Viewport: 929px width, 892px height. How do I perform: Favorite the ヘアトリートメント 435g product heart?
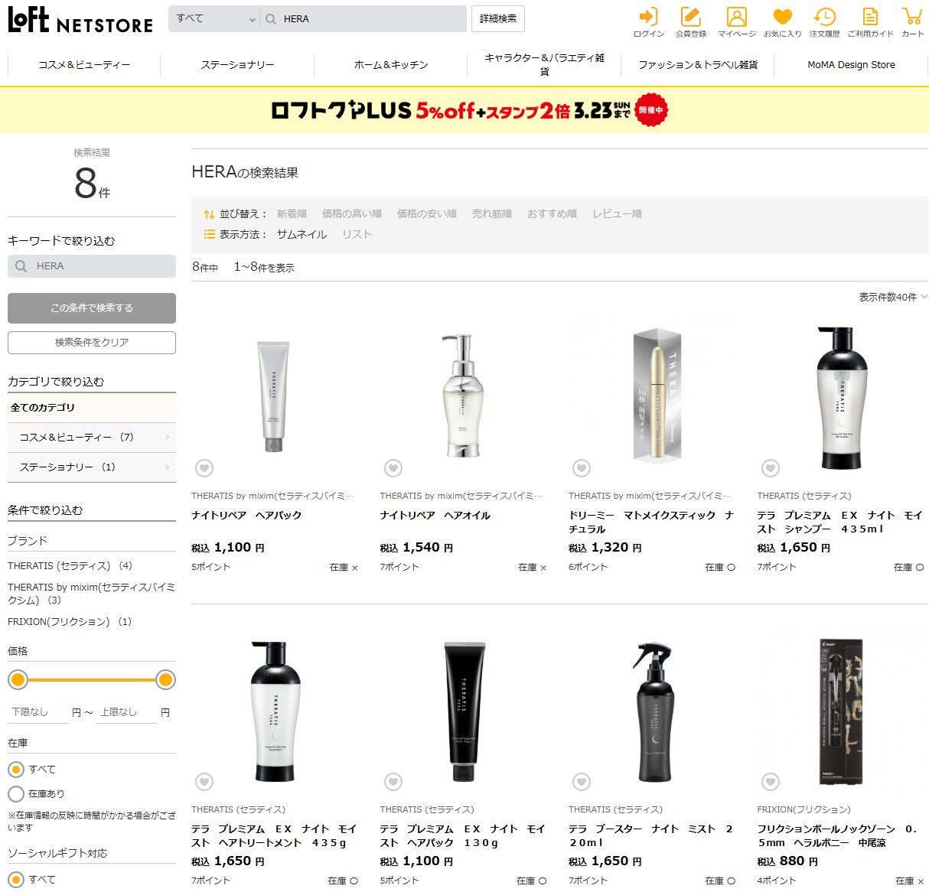[204, 782]
